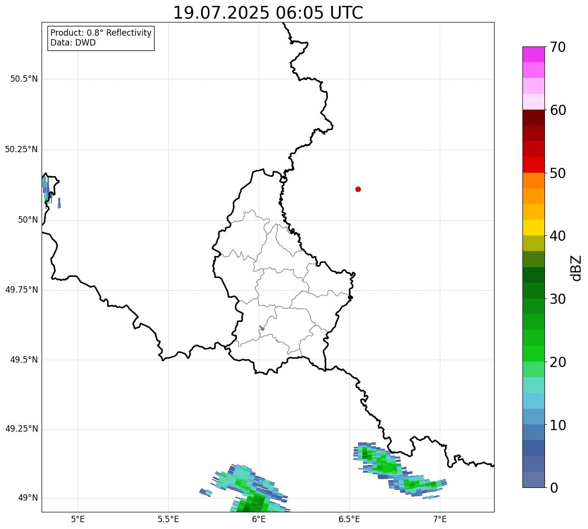Click the 5°E longitude label

78,519
